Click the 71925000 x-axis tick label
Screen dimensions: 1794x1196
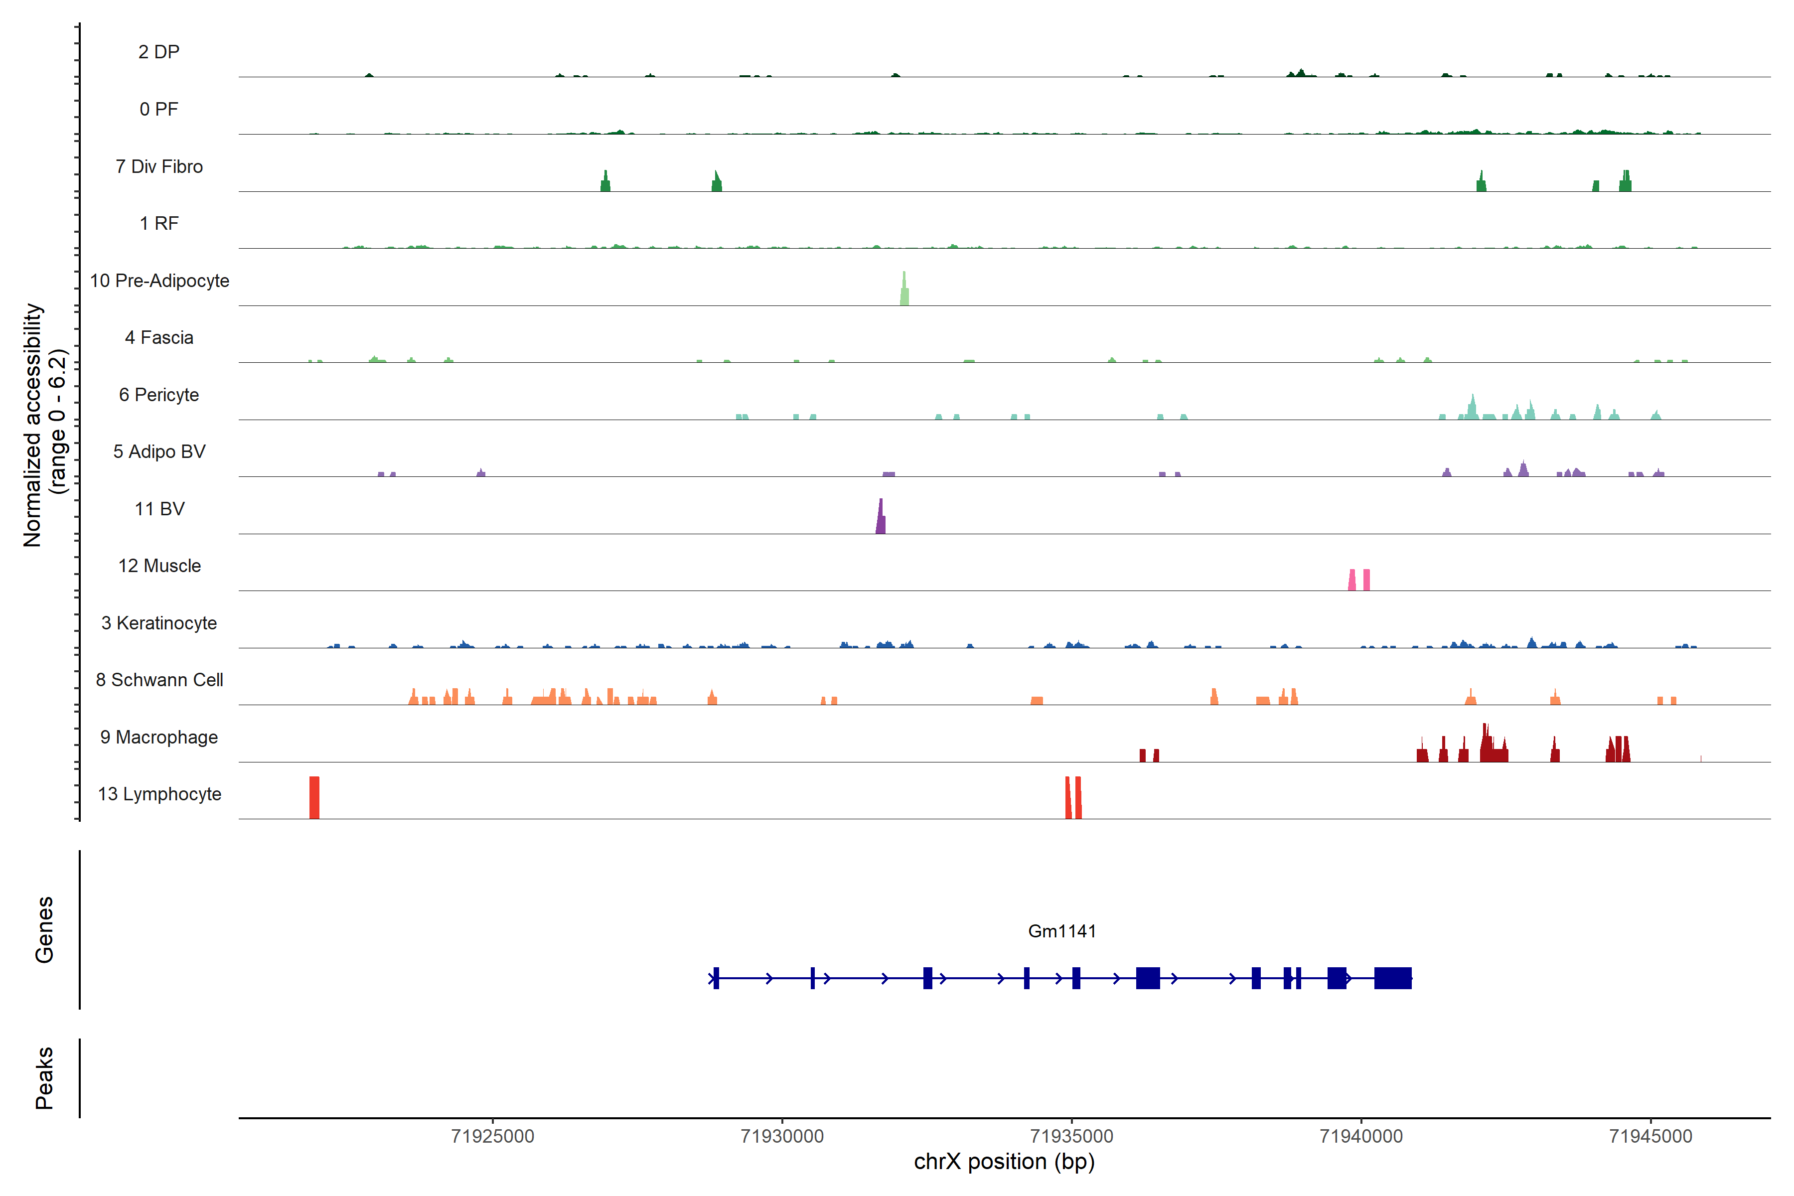click(493, 1137)
